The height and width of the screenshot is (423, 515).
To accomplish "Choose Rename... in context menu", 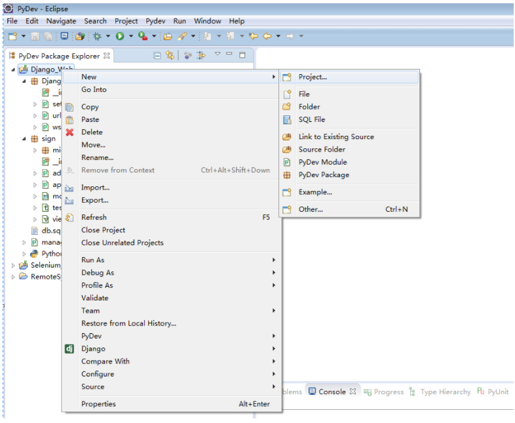I will tap(171, 157).
